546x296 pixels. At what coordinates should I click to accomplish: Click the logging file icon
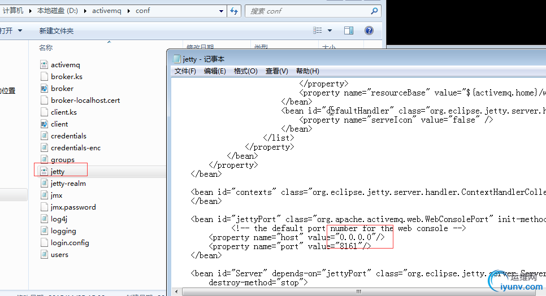(44, 230)
